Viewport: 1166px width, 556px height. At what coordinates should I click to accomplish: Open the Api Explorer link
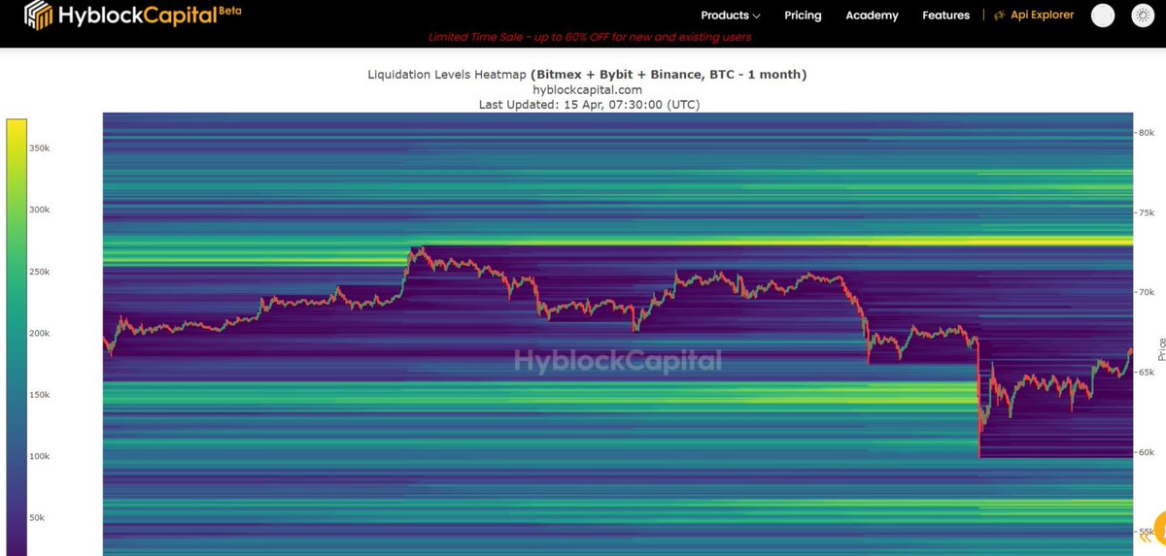[x=1043, y=16]
